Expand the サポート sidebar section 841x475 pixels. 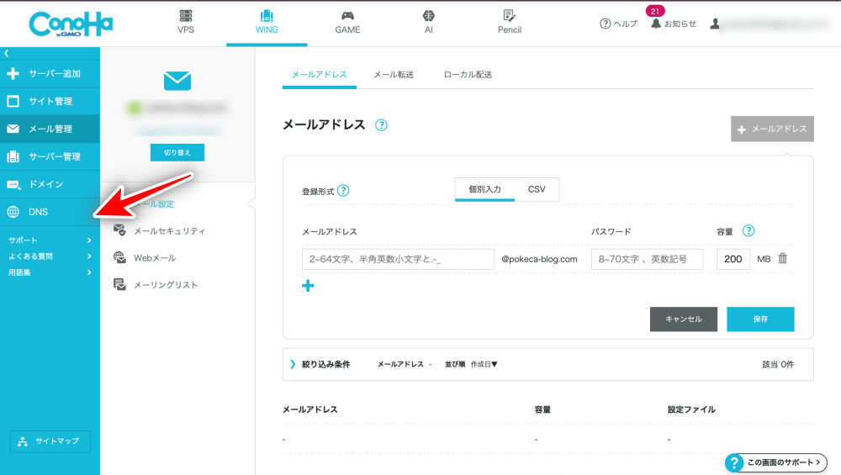(50, 240)
